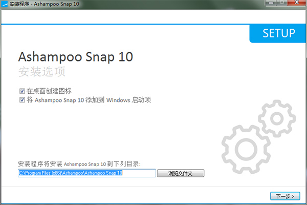Click the 安装选项 heading text

pos(42,72)
